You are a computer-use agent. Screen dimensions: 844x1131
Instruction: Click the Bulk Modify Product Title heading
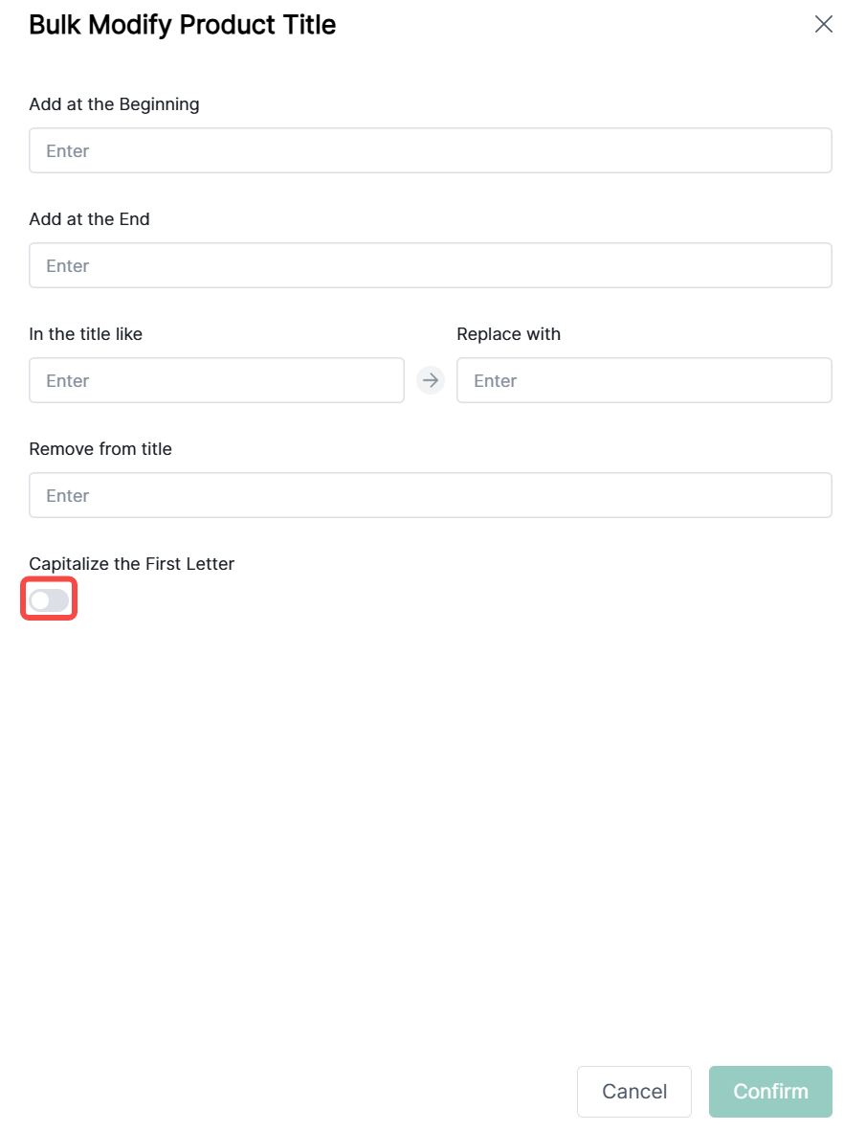[x=183, y=25]
